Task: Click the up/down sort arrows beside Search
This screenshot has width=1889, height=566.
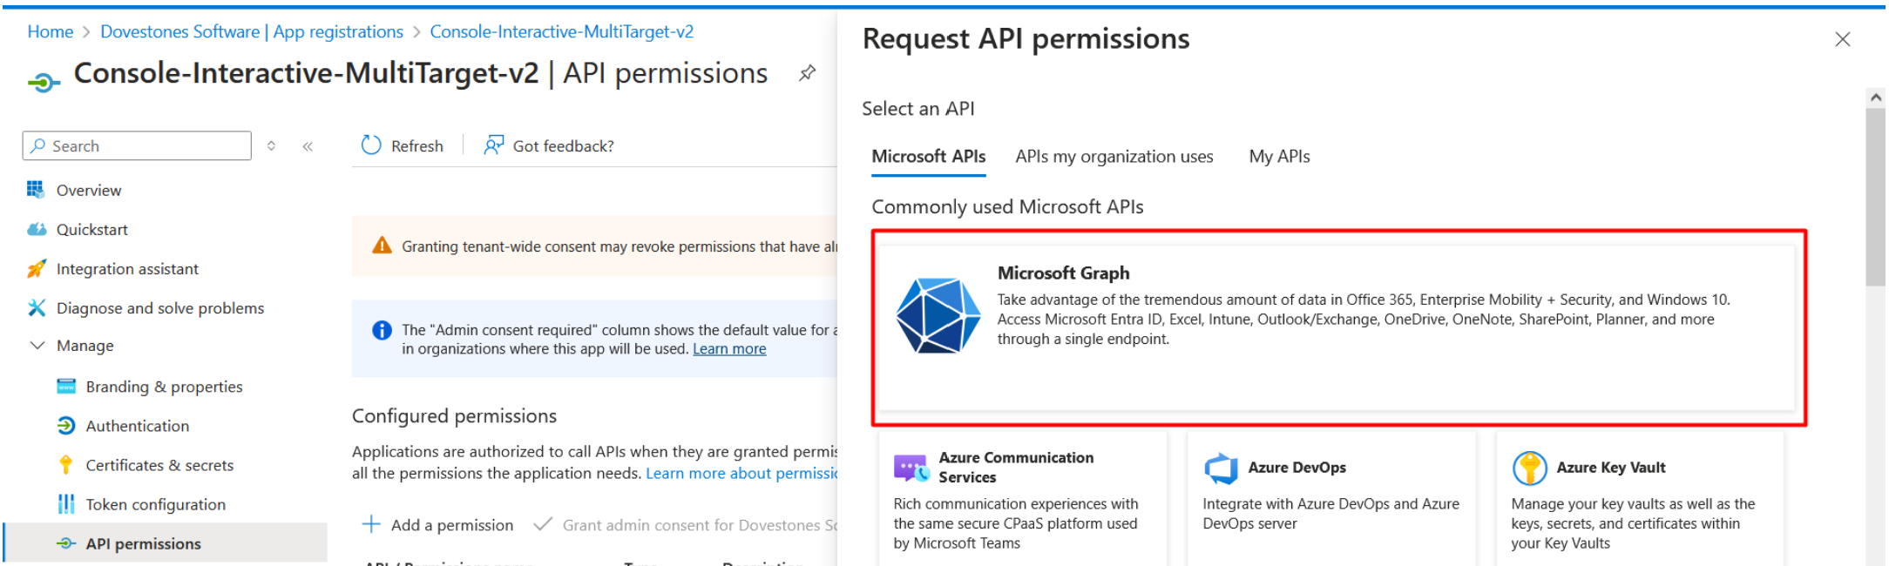Action: [x=271, y=146]
